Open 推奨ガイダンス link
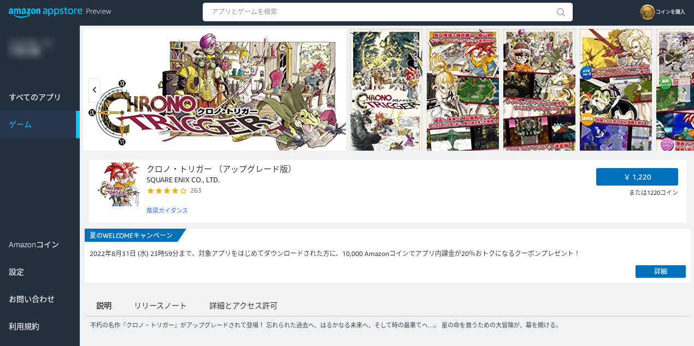This screenshot has width=694, height=346. pyautogui.click(x=167, y=210)
